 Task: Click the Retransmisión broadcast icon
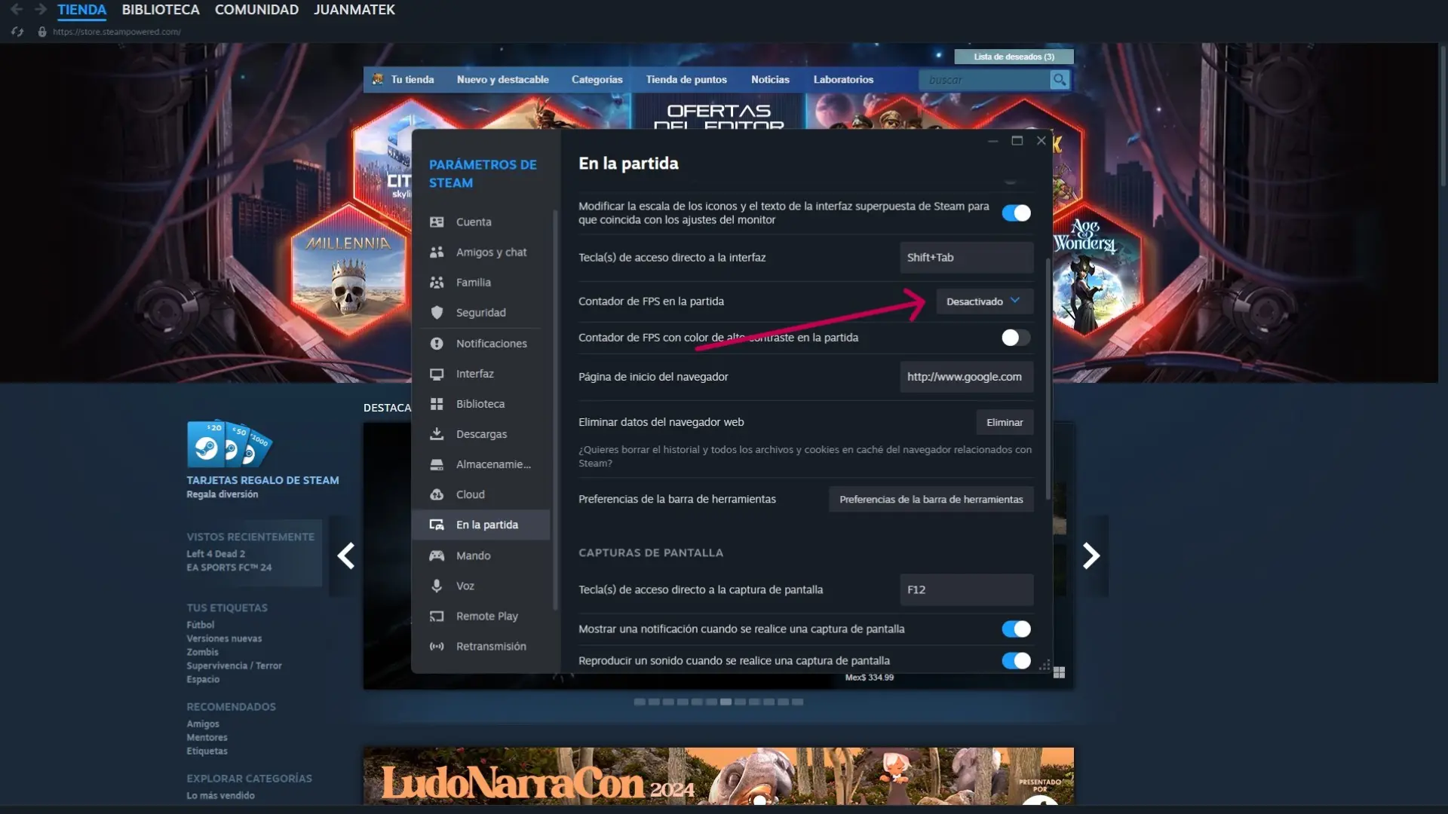[437, 647]
